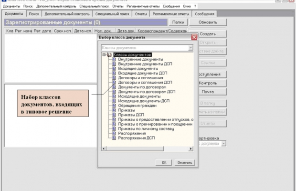Click 'Обращения граждан' document icon
Image resolution: width=296 pixels, height=191 pixels.
[115, 105]
